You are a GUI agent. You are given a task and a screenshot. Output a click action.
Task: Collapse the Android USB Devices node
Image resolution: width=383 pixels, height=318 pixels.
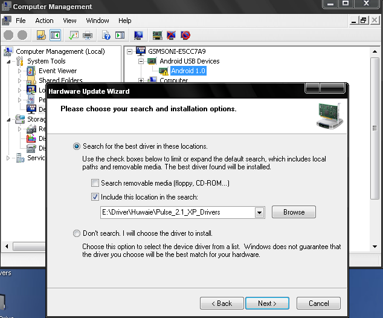click(x=141, y=61)
